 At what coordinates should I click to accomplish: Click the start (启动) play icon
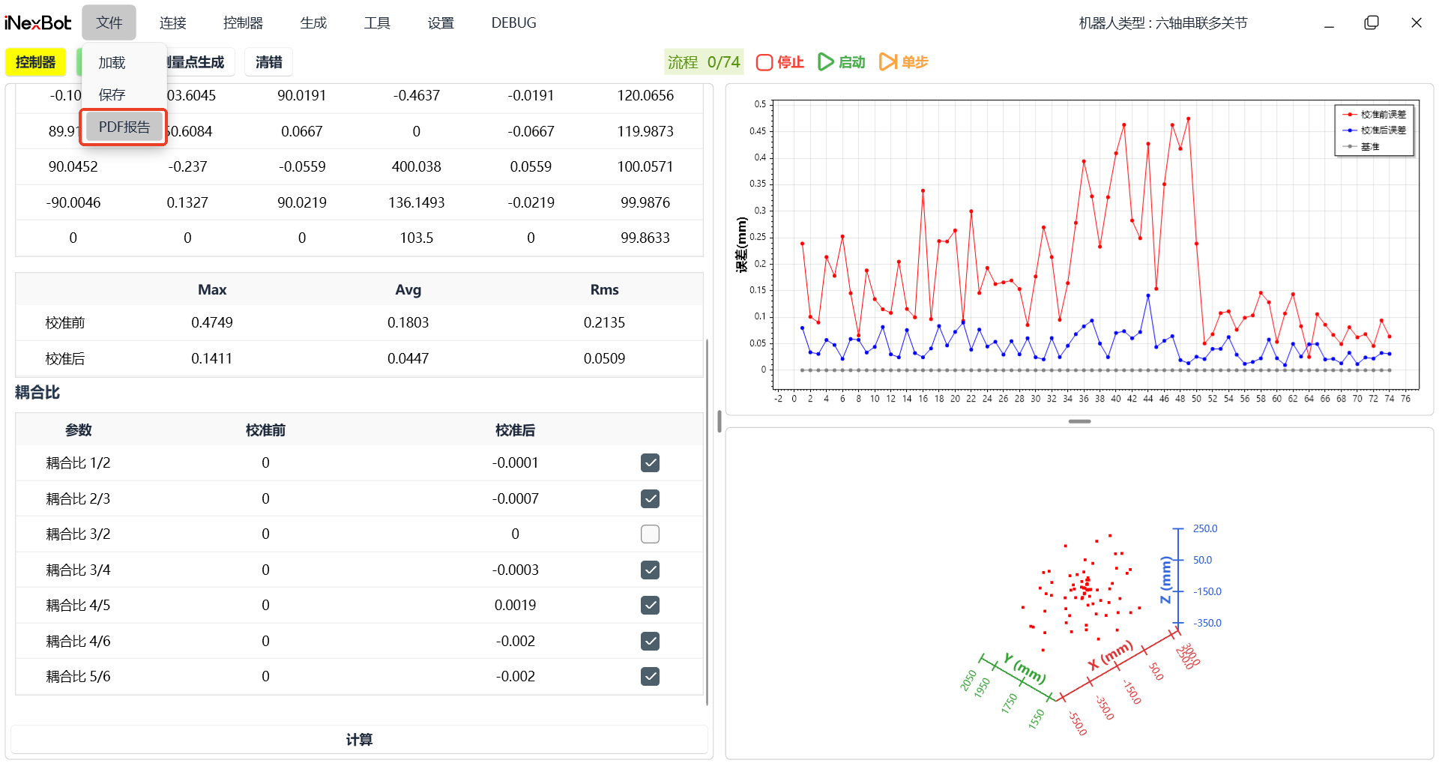coord(825,62)
